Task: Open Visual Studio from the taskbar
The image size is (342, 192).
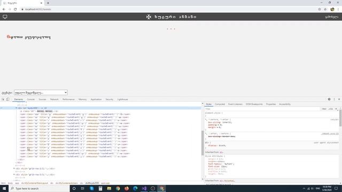Action: (x=144, y=188)
